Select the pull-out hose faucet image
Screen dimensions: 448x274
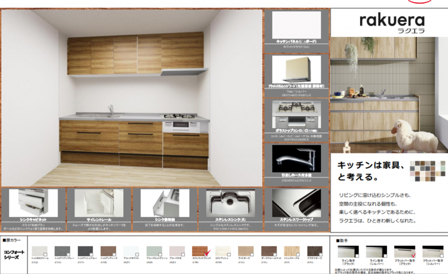(296, 159)
